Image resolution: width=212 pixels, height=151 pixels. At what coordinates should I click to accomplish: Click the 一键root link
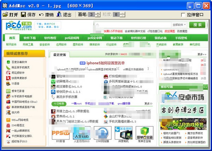point(76,104)
